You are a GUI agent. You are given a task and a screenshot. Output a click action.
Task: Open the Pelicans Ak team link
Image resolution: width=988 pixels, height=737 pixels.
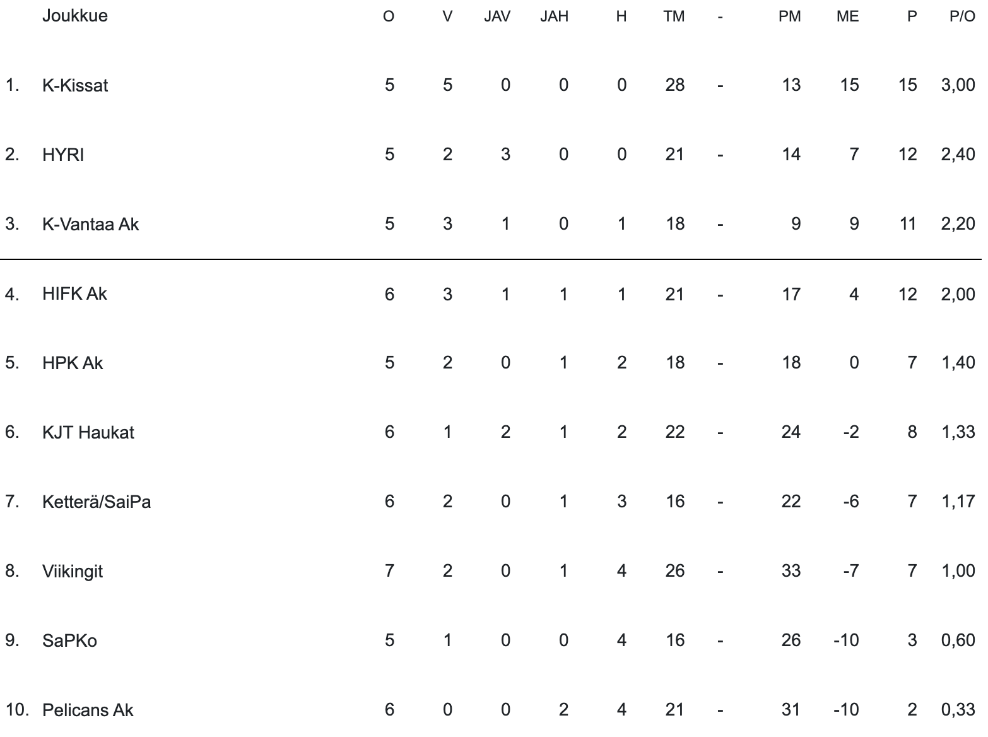pyautogui.click(x=88, y=710)
